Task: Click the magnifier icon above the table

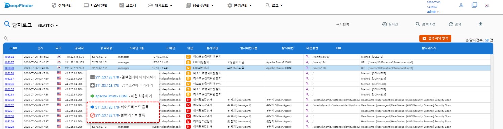Action: [6, 38]
